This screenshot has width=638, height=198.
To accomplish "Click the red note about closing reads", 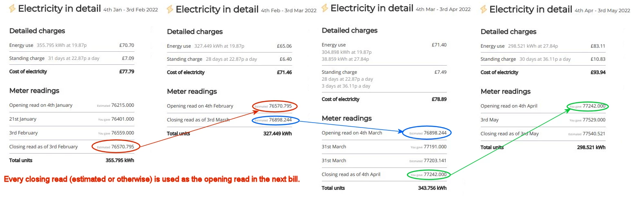I will [152, 179].
